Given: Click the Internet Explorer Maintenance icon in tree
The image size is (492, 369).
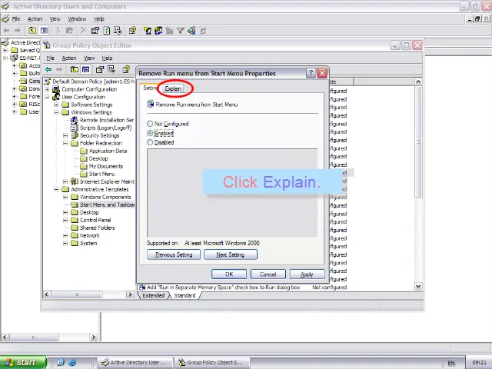Looking at the screenshot, I should (75, 181).
